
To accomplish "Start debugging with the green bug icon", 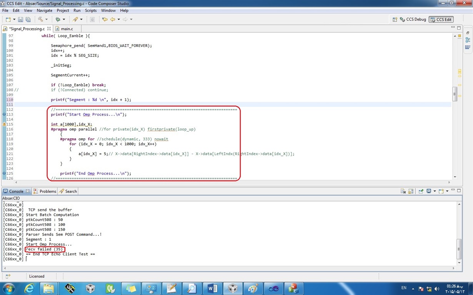I will click(58, 19).
